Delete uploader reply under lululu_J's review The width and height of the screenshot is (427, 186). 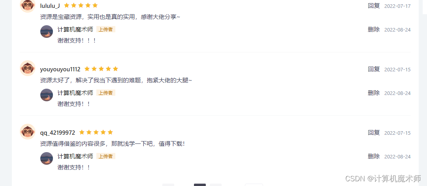(x=374, y=30)
